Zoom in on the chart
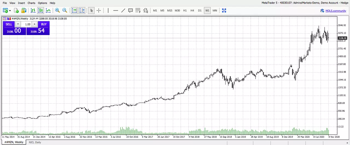The height and width of the screenshot is (145, 350). pos(57,10)
